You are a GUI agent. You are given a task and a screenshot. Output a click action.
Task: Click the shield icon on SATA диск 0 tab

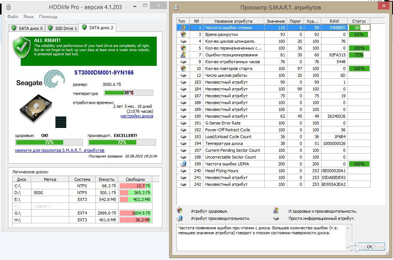14,28
